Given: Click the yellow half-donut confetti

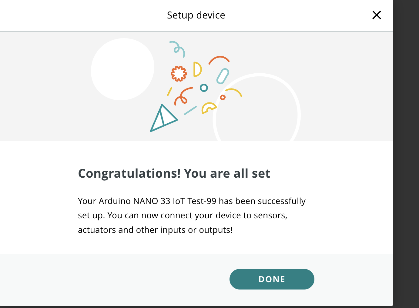Looking at the screenshot, I should click(x=209, y=108).
